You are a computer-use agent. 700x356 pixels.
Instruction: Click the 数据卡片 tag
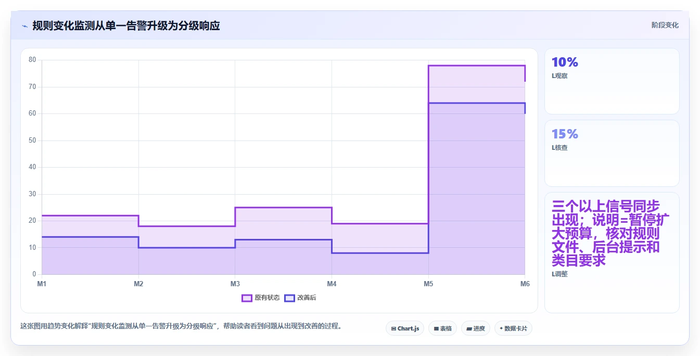(x=513, y=328)
